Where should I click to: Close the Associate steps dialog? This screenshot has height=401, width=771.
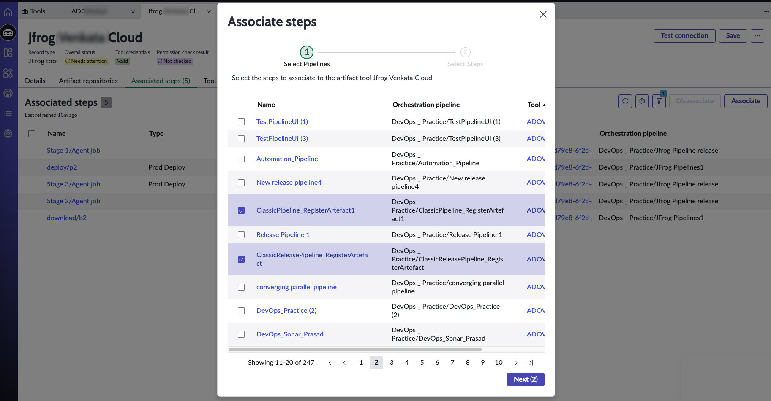[x=543, y=14]
